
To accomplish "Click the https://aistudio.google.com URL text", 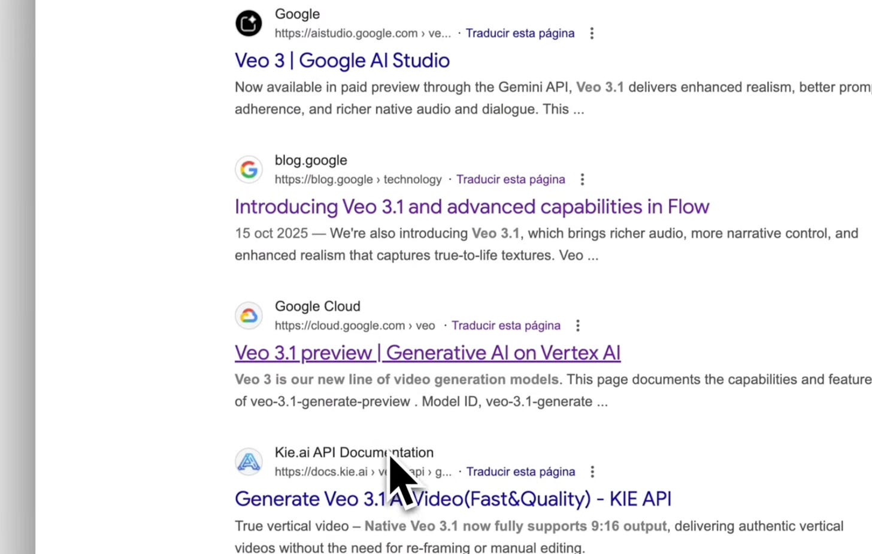I will click(362, 34).
